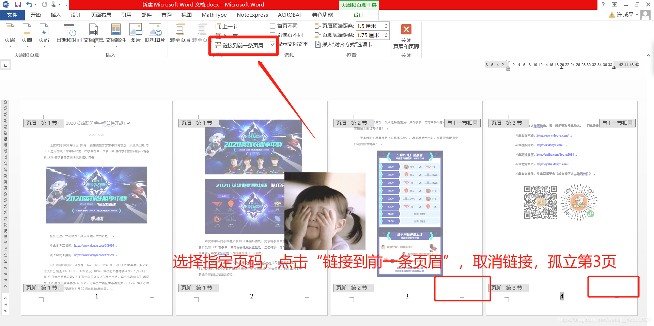Switch to the 插入 (Insert) tab
654x326 pixels.
(56, 15)
